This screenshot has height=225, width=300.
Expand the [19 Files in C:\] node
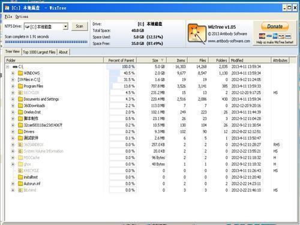(x=13, y=80)
